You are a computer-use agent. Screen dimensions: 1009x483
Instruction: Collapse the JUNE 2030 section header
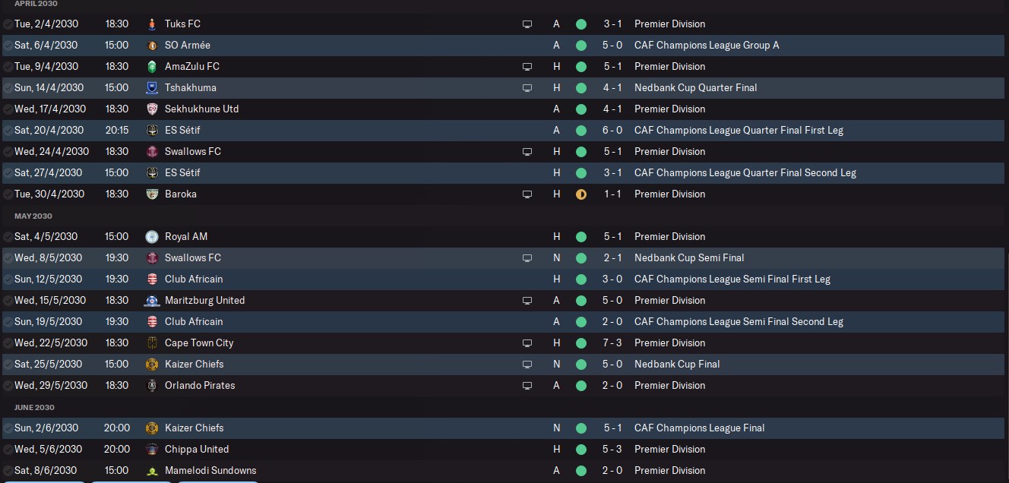[x=34, y=407]
